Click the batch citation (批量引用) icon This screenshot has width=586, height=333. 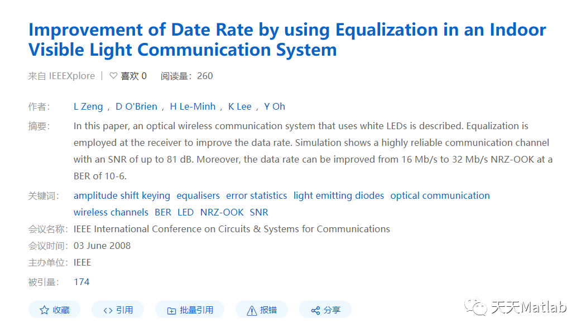[x=171, y=310]
